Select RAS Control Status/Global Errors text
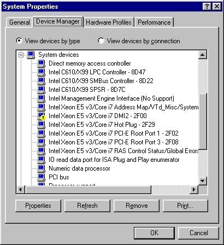The width and height of the screenshot is (224, 245). point(123,151)
